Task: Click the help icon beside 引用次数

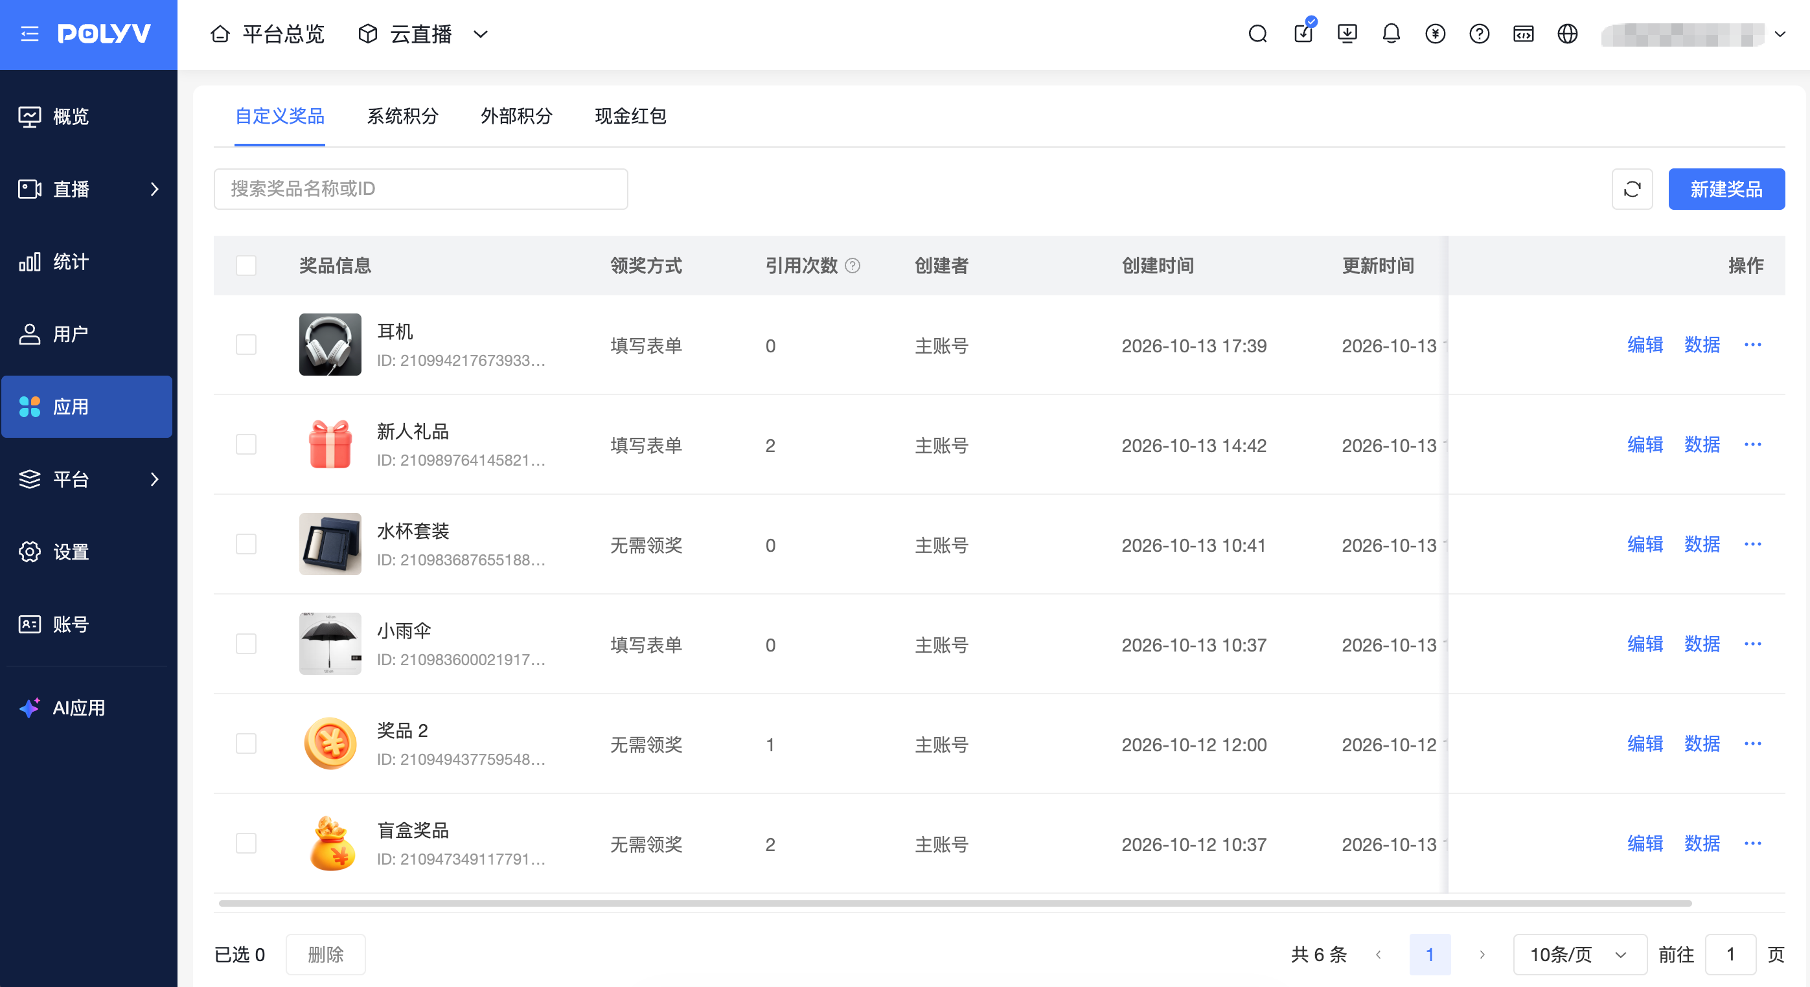Action: pos(853,266)
